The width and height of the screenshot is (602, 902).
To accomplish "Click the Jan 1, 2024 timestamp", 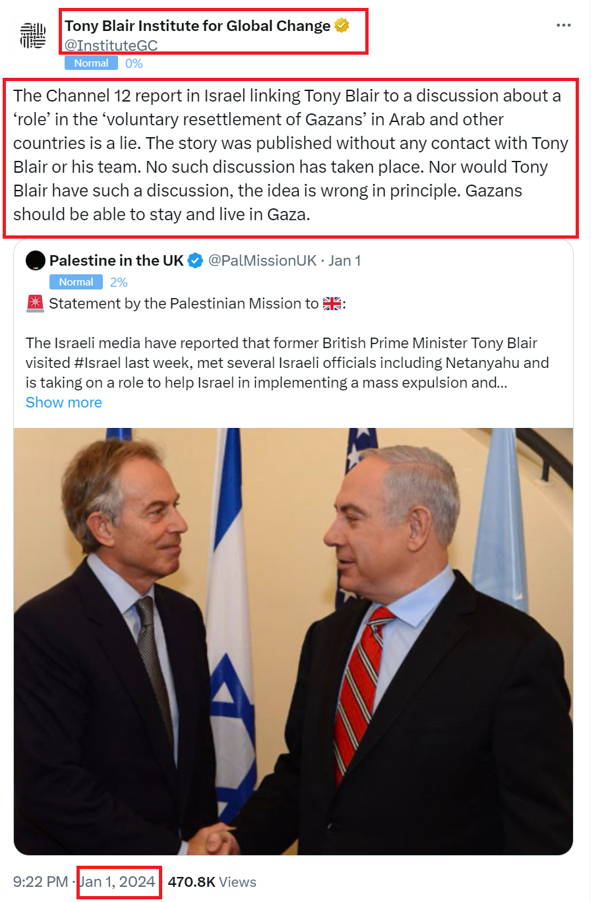I will tap(117, 882).
